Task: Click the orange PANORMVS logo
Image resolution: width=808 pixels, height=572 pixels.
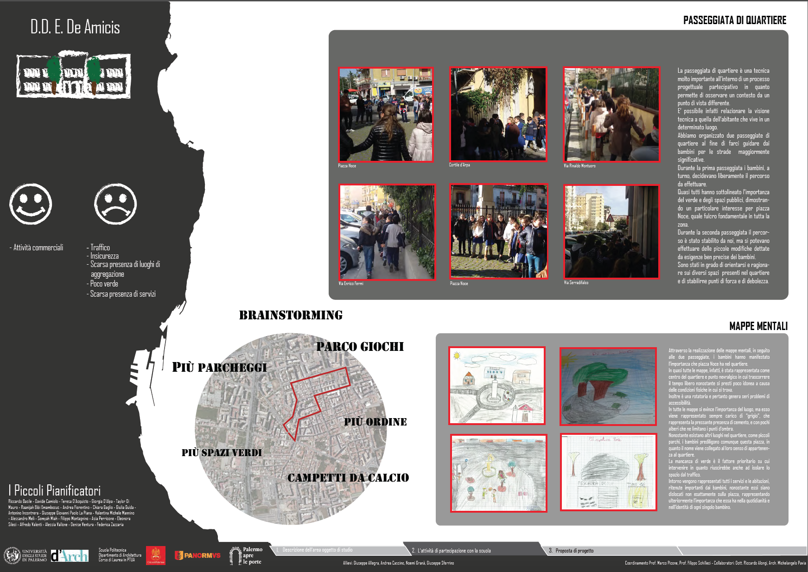Action: [x=197, y=555]
